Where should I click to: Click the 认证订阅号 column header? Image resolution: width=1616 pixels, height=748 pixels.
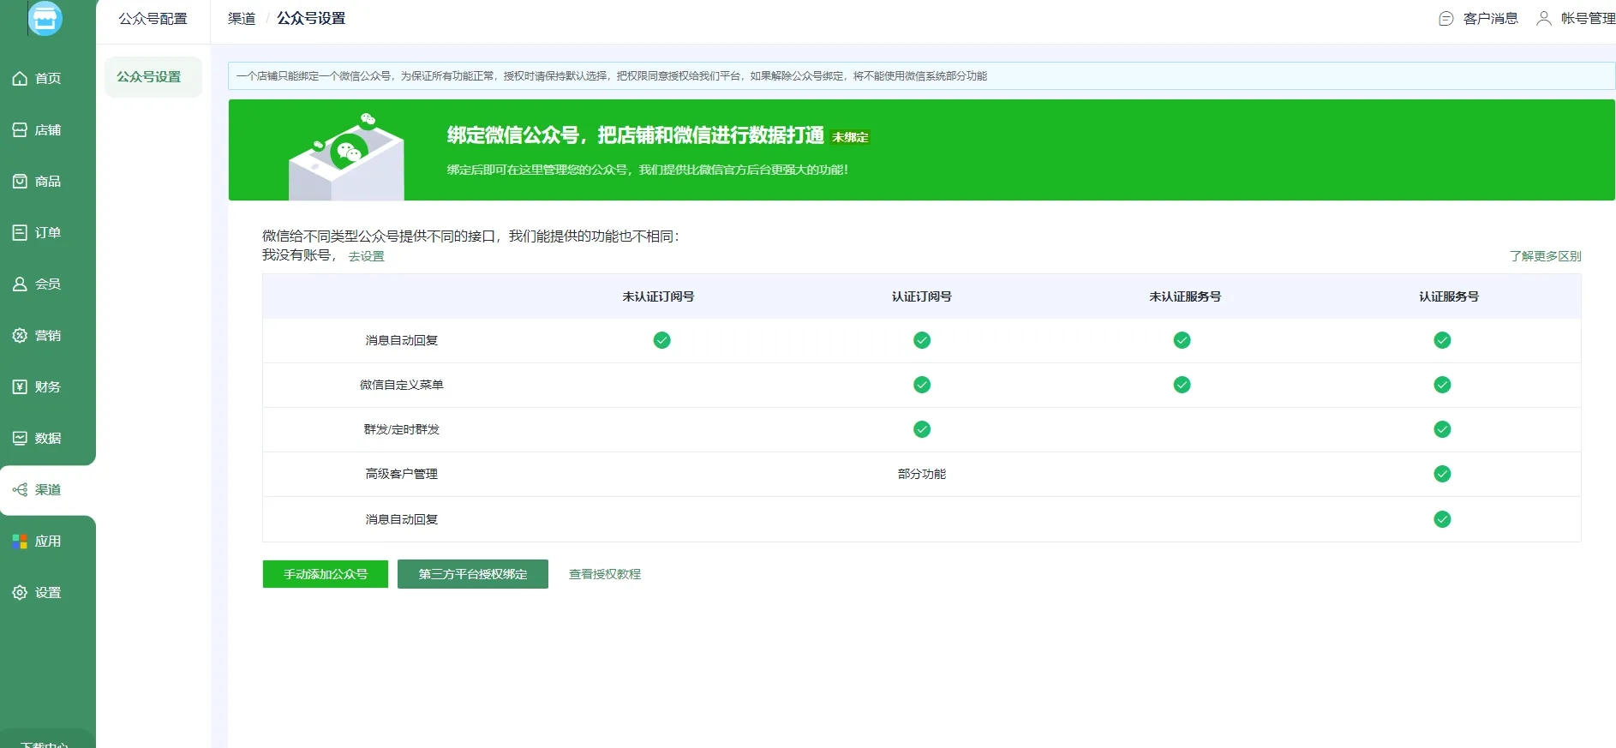pos(922,297)
